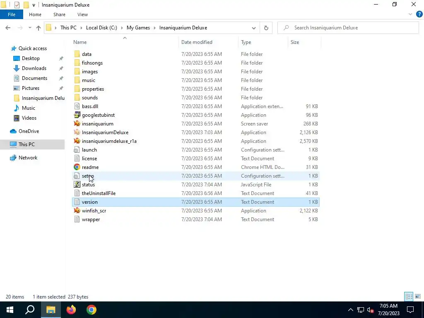This screenshot has height=318, width=424.
Task: Refresh the current folder view
Action: [266, 28]
